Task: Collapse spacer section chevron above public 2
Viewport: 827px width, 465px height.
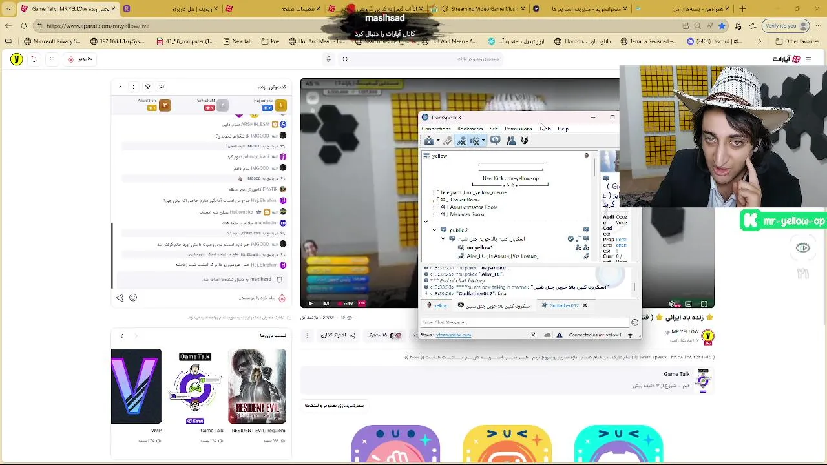Action: (x=426, y=222)
